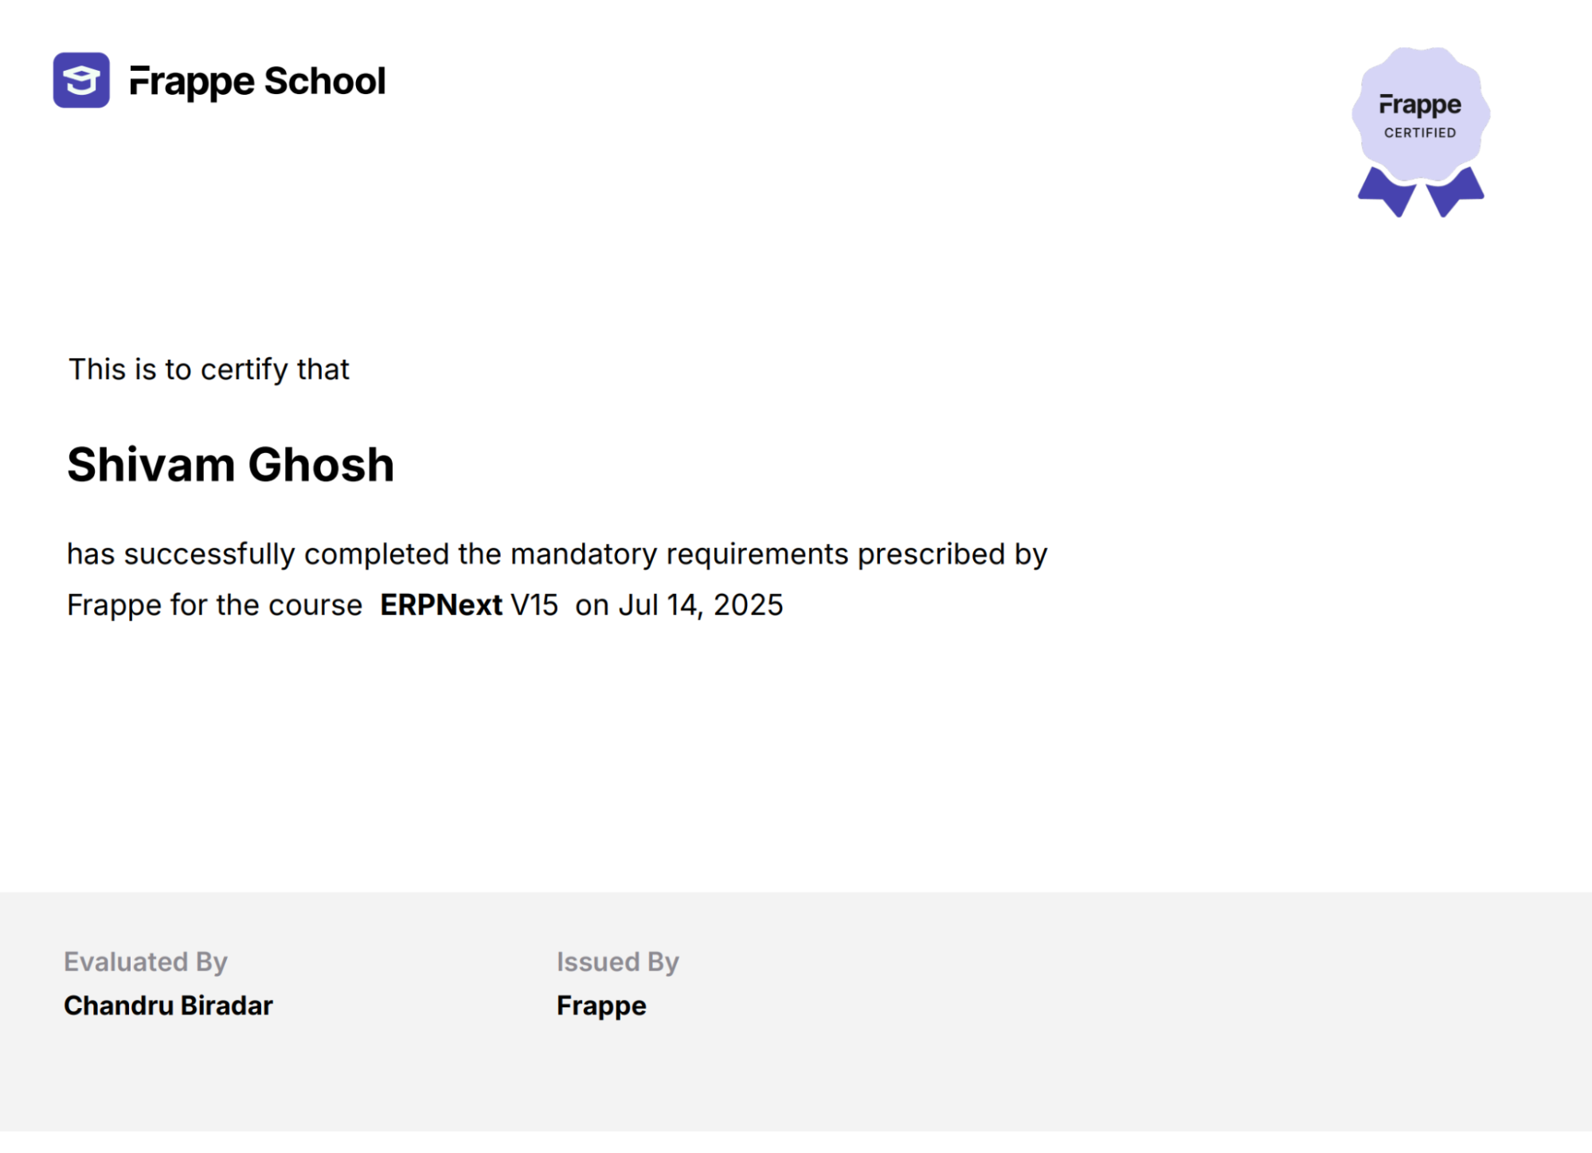Click the Frappe School title text
The width and height of the screenshot is (1592, 1153).
click(x=257, y=82)
